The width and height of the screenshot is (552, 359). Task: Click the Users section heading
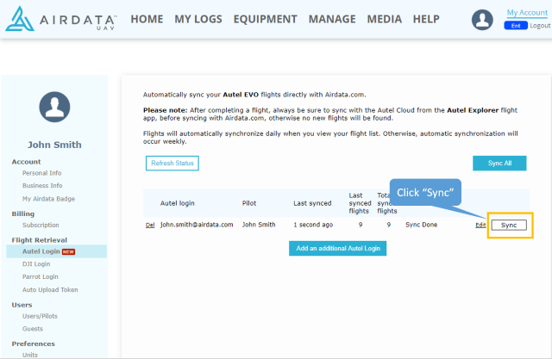point(22,305)
